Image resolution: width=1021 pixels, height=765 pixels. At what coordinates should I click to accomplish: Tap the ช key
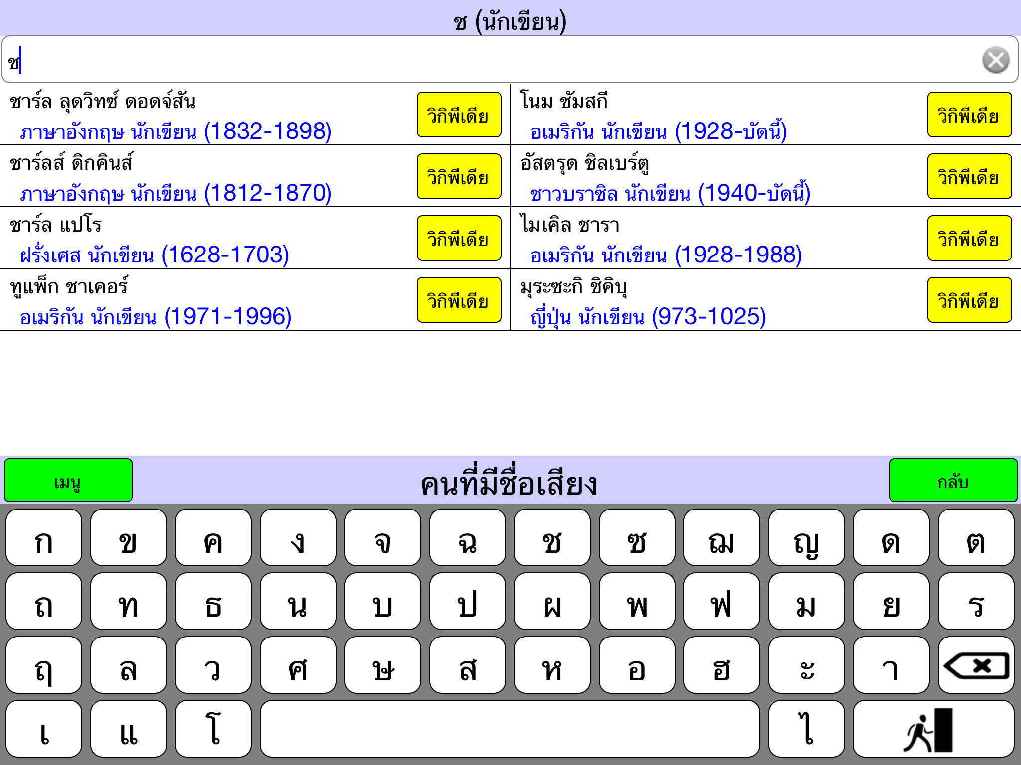[x=552, y=537]
